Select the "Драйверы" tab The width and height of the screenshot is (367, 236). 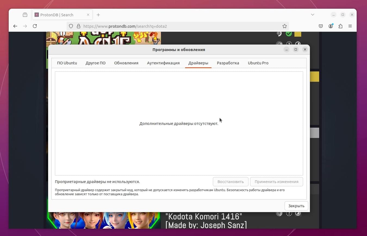coord(198,63)
